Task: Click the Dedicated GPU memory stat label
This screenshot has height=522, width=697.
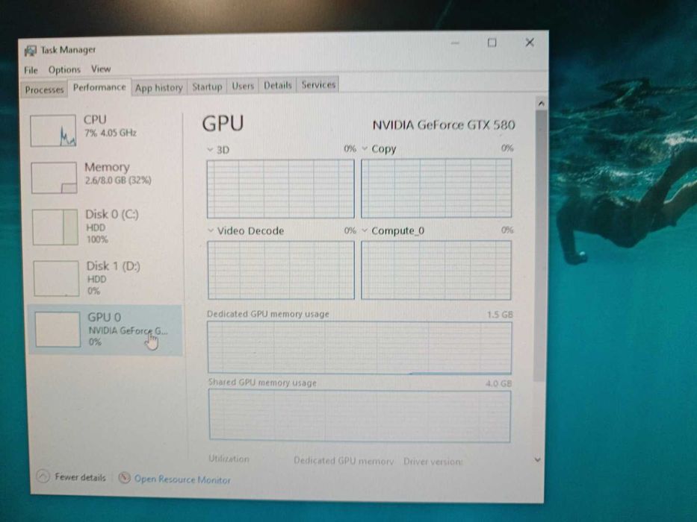Action: [344, 461]
